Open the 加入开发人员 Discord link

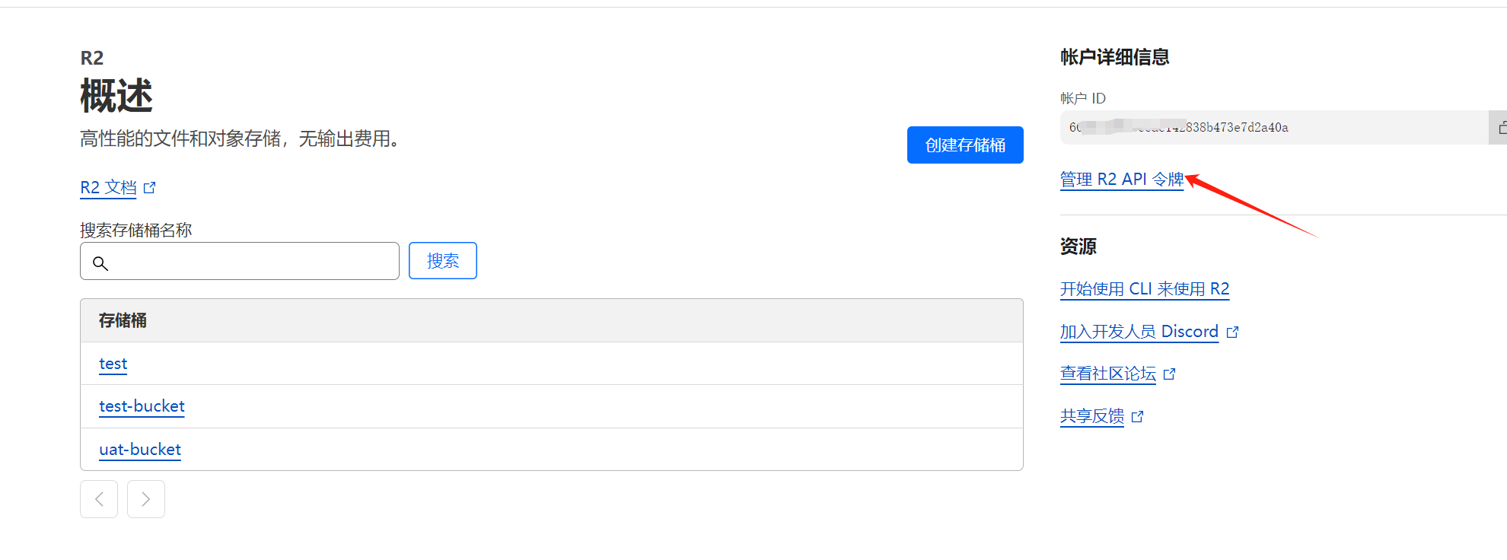tap(1139, 332)
